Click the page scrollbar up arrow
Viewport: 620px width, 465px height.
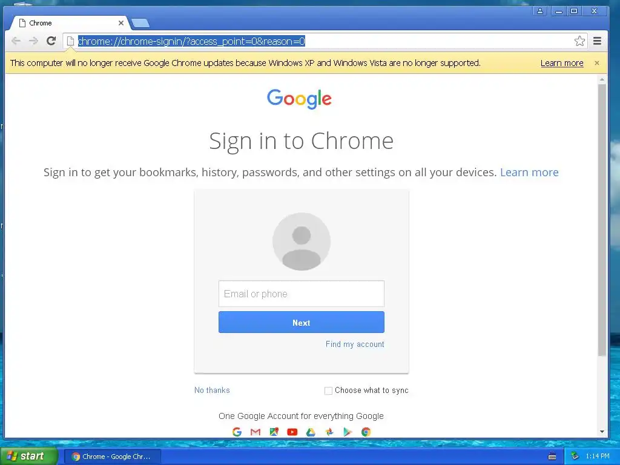click(x=602, y=79)
